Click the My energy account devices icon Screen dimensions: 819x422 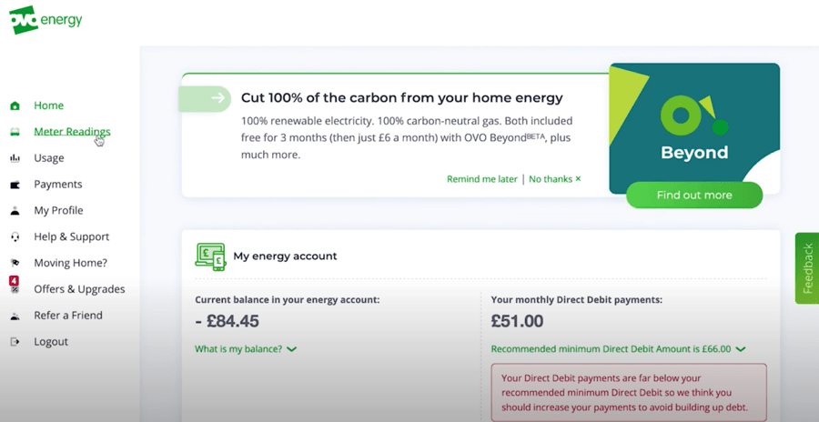(210, 257)
